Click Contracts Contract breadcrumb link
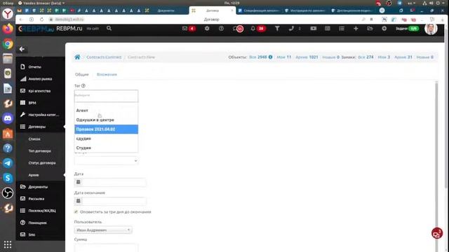 point(104,57)
